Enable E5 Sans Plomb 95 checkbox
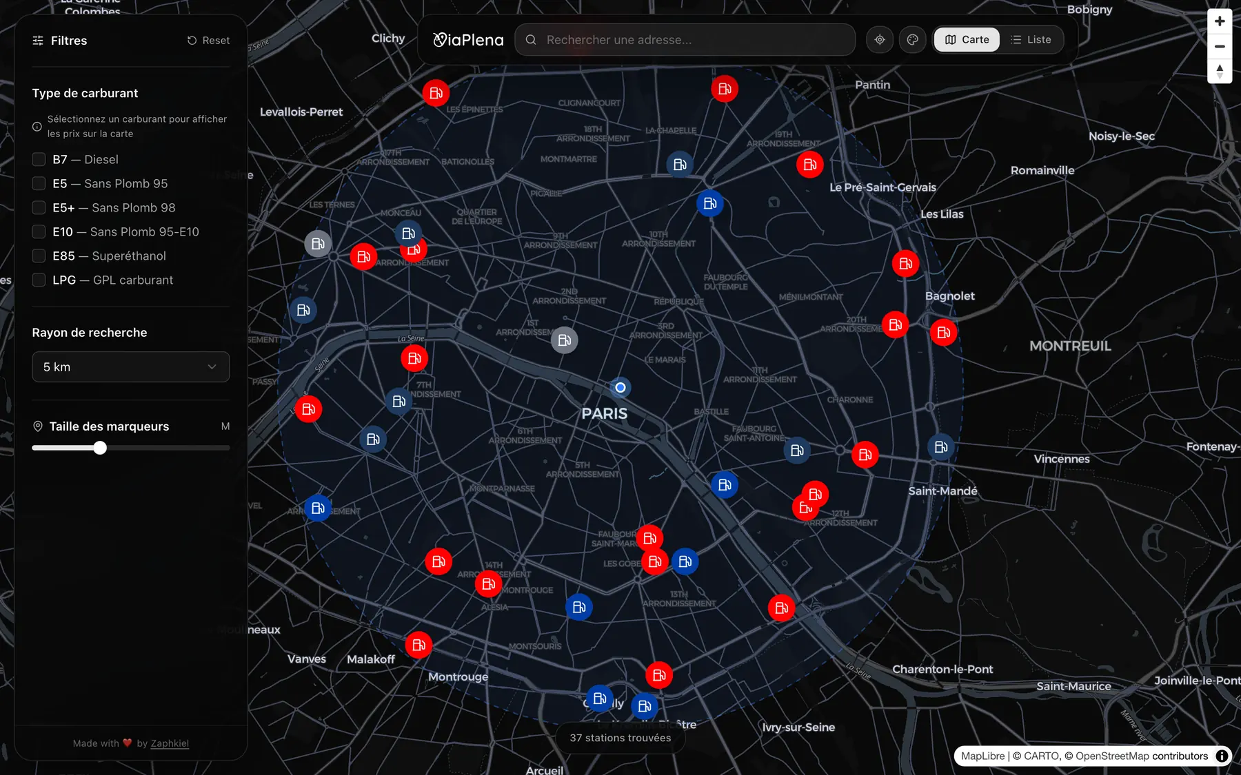The height and width of the screenshot is (775, 1241). [x=39, y=184]
